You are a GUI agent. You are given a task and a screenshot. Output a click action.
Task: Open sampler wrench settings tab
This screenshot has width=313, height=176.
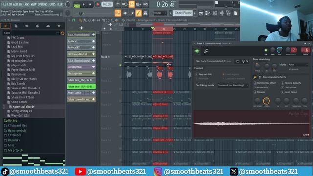tap(206, 51)
